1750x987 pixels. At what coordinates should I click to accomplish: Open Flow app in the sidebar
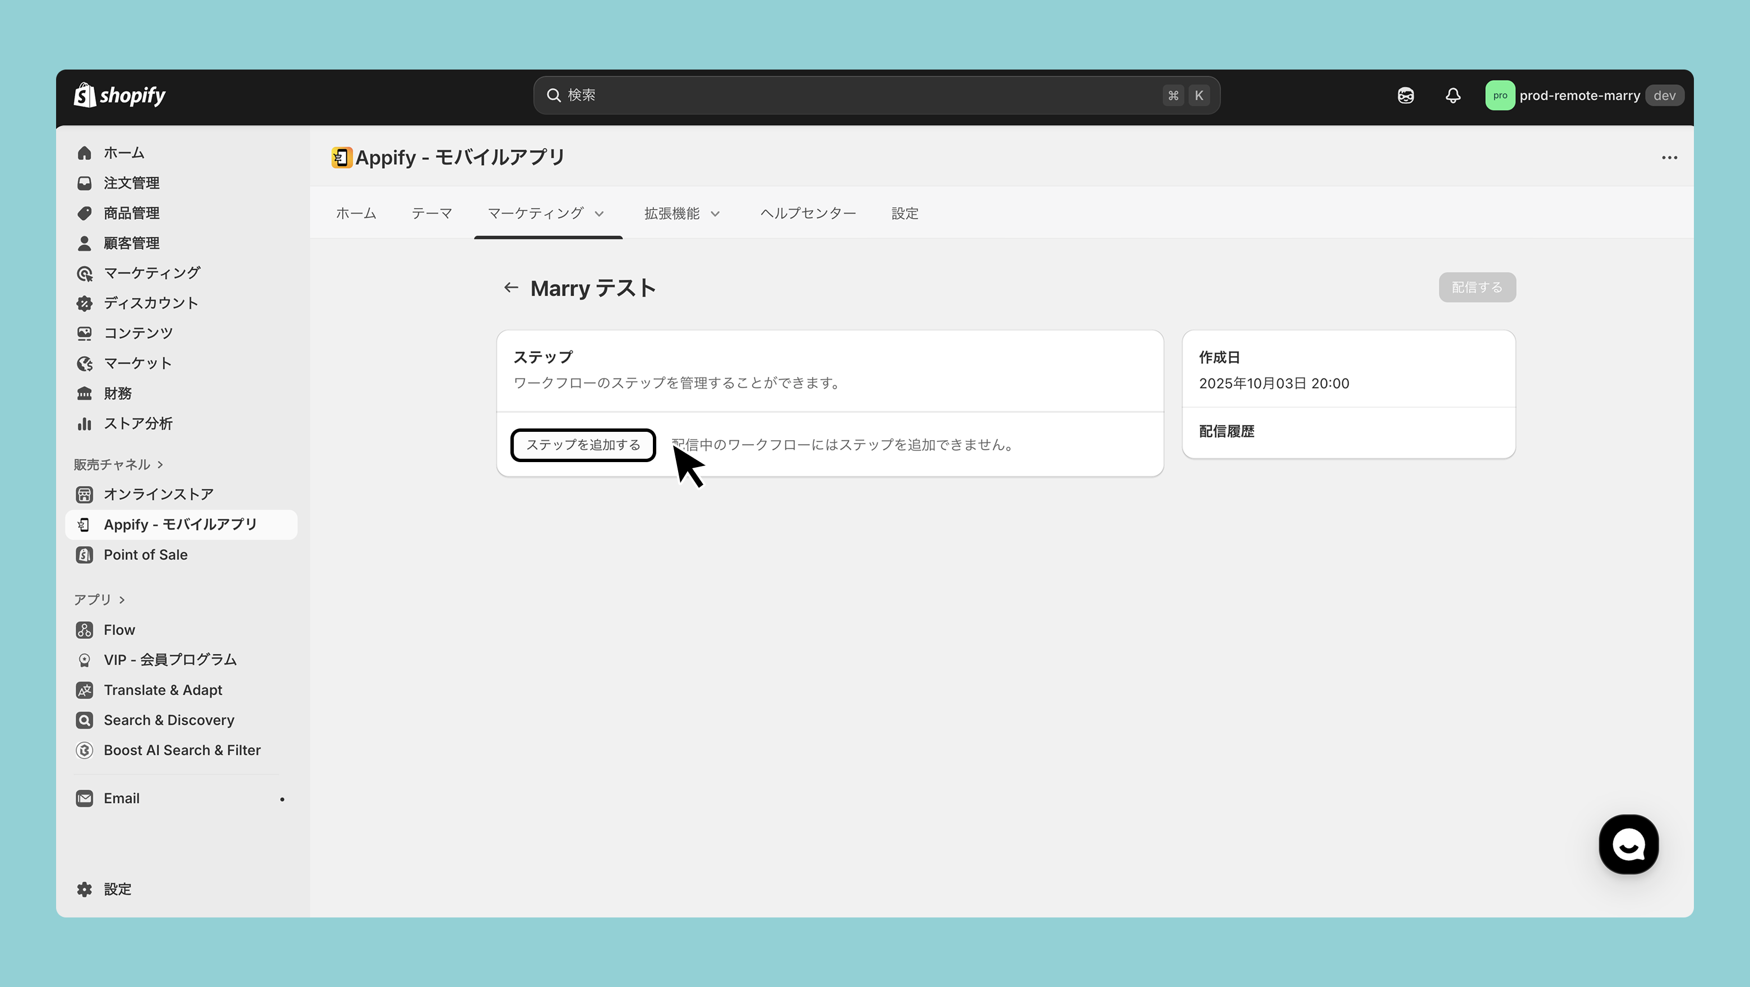point(119,630)
